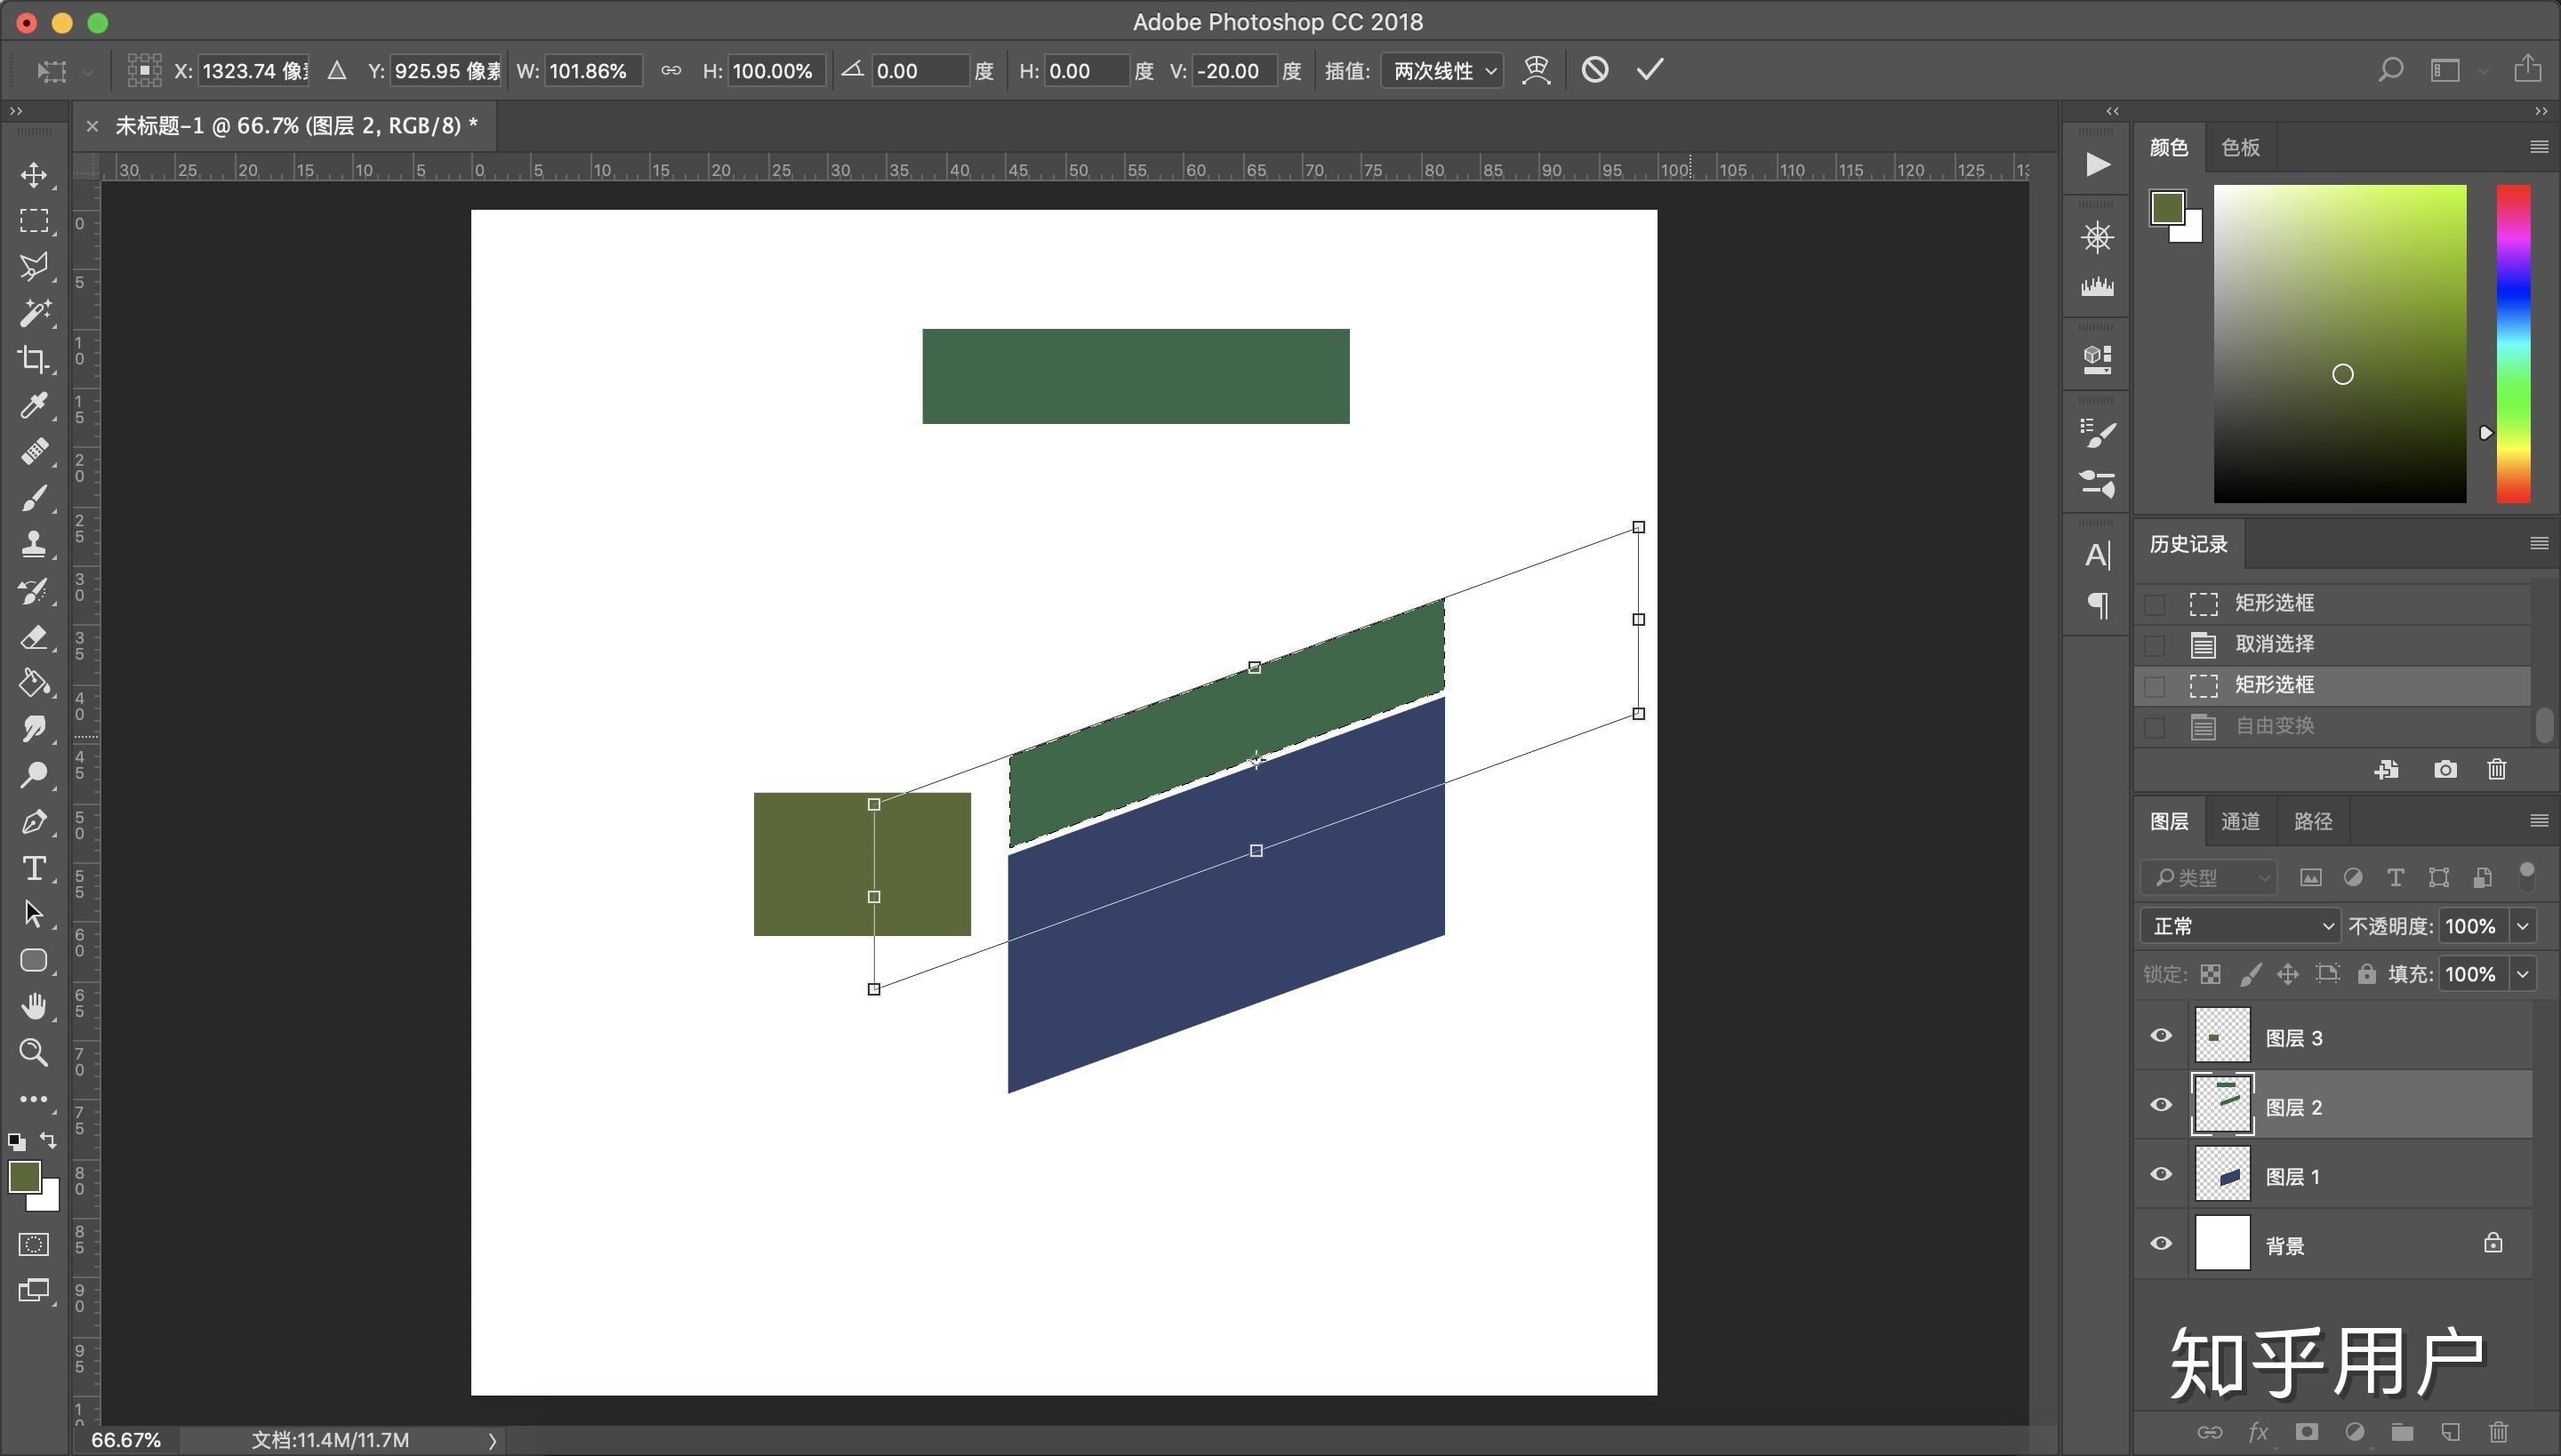Select the Zoom tool
Viewport: 2561px width, 1456px height.
(x=34, y=1052)
